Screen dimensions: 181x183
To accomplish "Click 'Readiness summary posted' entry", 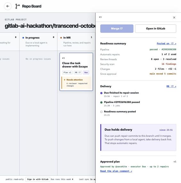I will (x=120, y=111).
